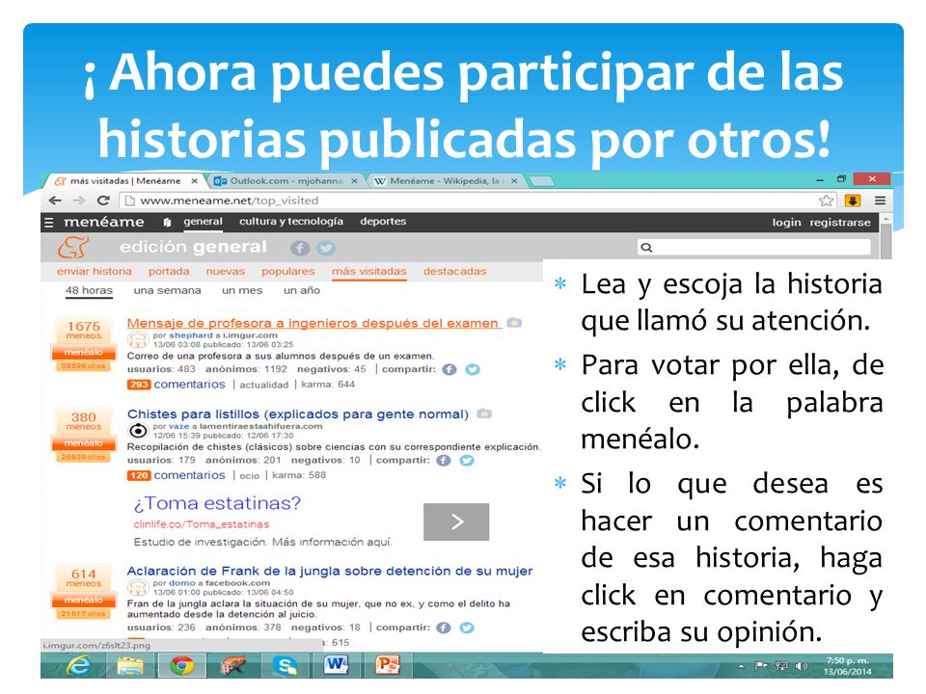This screenshot has height=694, width=926.
Task: Click the browser forward arrow
Action: tap(79, 200)
